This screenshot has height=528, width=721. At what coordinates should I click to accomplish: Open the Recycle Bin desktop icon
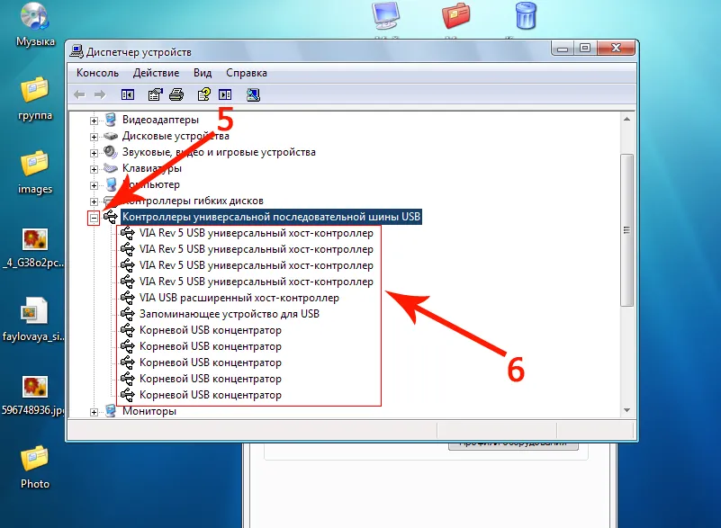(526, 16)
